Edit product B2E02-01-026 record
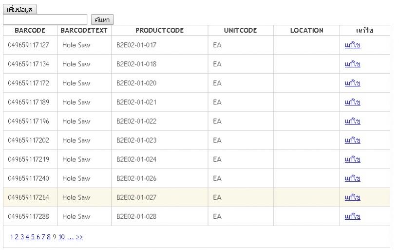This screenshot has height=250, width=399. tap(352, 178)
